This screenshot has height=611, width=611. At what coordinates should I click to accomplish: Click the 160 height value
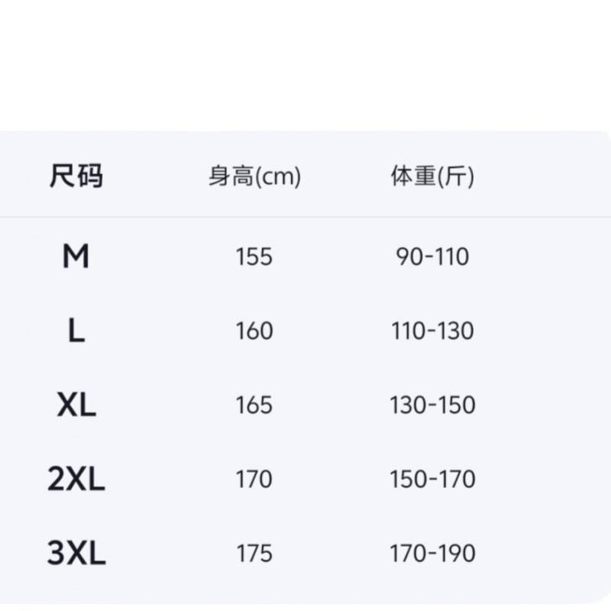pyautogui.click(x=254, y=331)
